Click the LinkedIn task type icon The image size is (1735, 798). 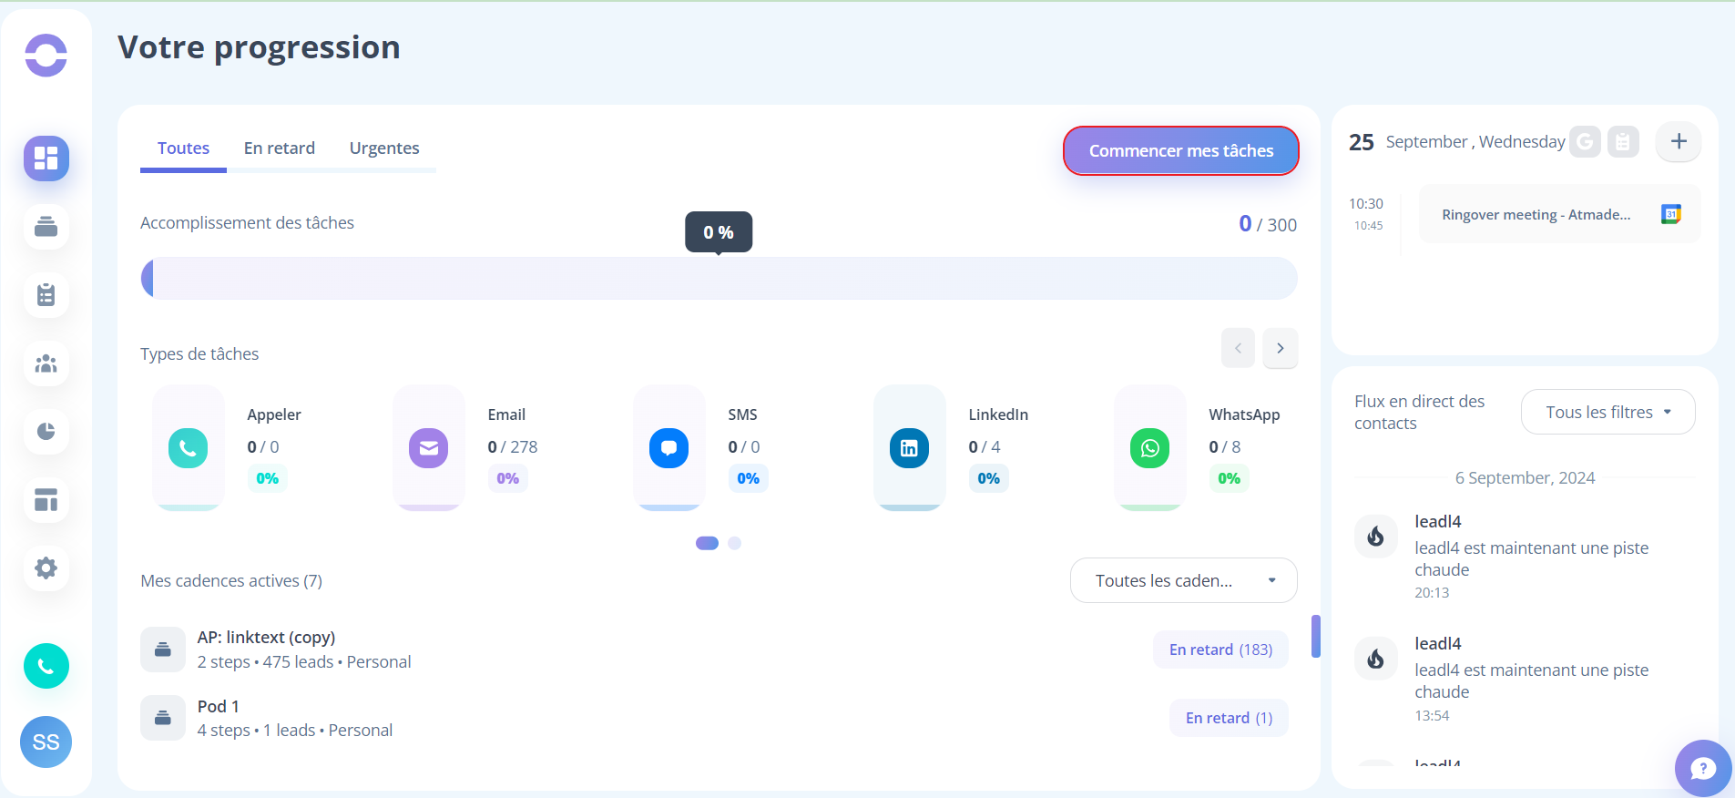click(x=910, y=448)
